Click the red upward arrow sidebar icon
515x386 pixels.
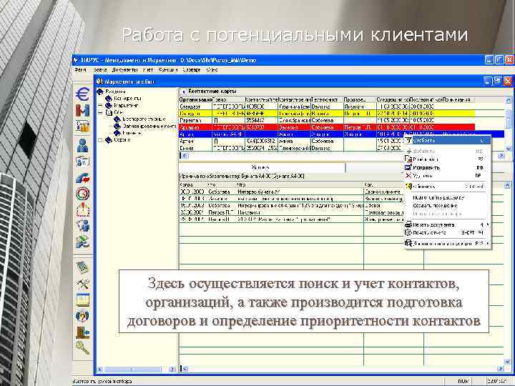82,209
